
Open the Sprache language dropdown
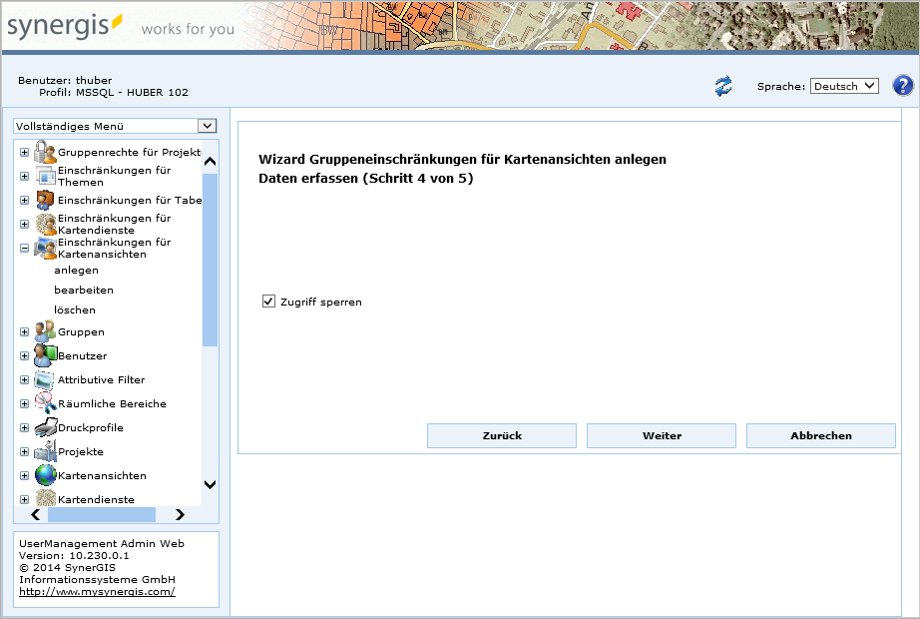pyautogui.click(x=843, y=86)
